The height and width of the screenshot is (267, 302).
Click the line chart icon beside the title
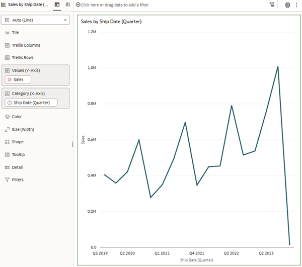pos(4,5)
